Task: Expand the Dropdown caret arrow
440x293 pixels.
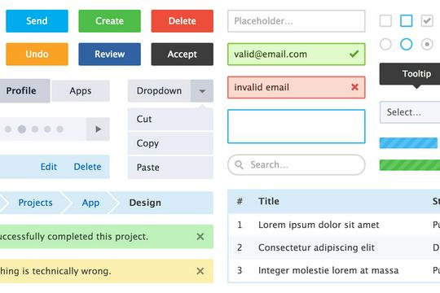Action: (202, 91)
